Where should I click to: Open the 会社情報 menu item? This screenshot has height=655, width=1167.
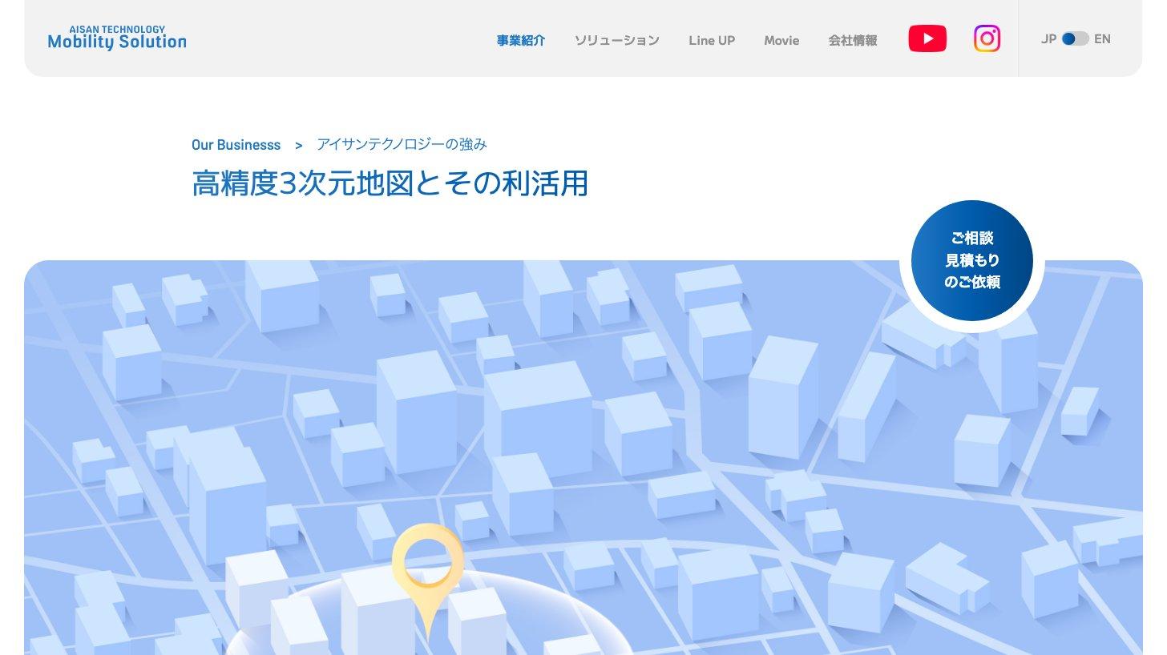pos(853,40)
